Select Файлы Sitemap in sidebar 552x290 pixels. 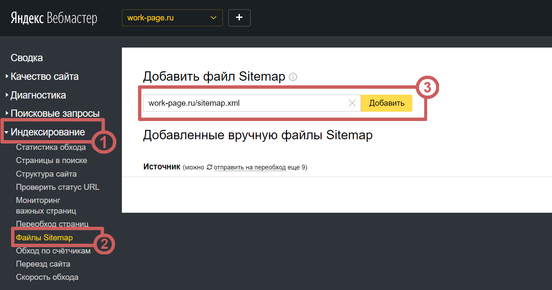click(44, 237)
